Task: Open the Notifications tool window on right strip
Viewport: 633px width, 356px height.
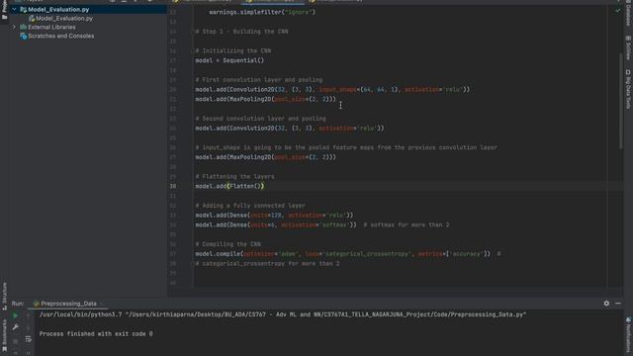Action: (x=628, y=335)
